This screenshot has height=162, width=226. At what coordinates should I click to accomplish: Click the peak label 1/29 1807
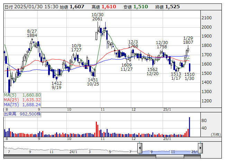pyautogui.click(x=188, y=40)
